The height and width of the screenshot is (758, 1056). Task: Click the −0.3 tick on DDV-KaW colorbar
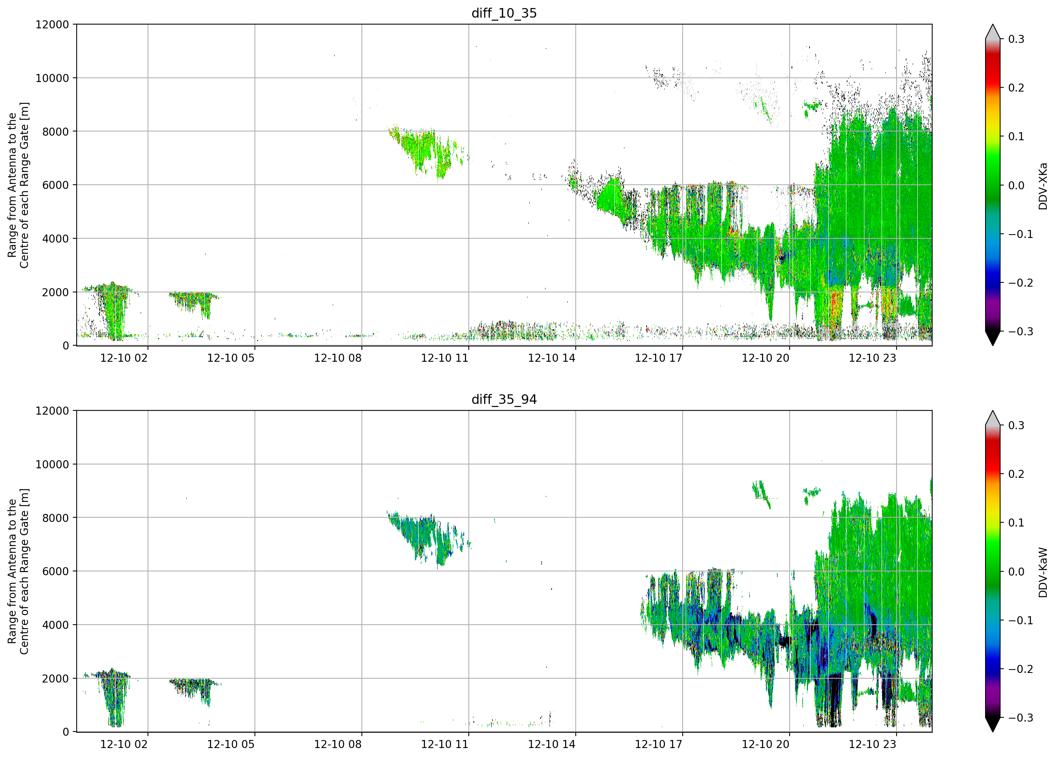[x=1021, y=717]
